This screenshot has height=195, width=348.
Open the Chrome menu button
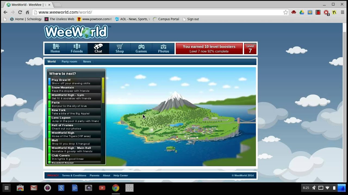342,12
